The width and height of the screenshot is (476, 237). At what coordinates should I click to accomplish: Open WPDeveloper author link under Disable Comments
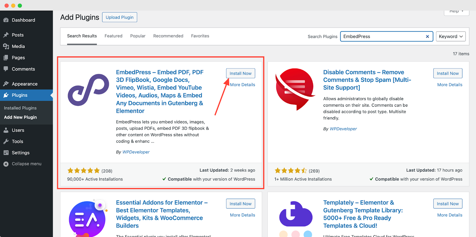pos(343,129)
